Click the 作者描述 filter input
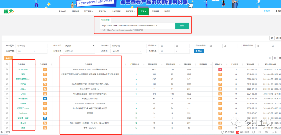 click(x=126, y=46)
